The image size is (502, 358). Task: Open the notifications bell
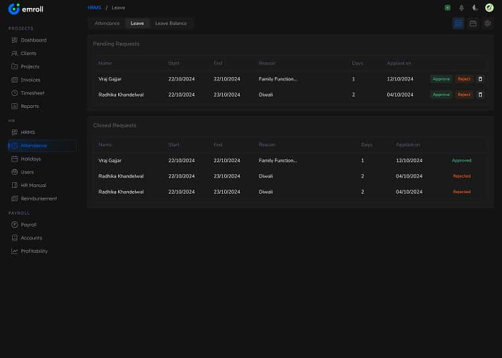coord(461,7)
